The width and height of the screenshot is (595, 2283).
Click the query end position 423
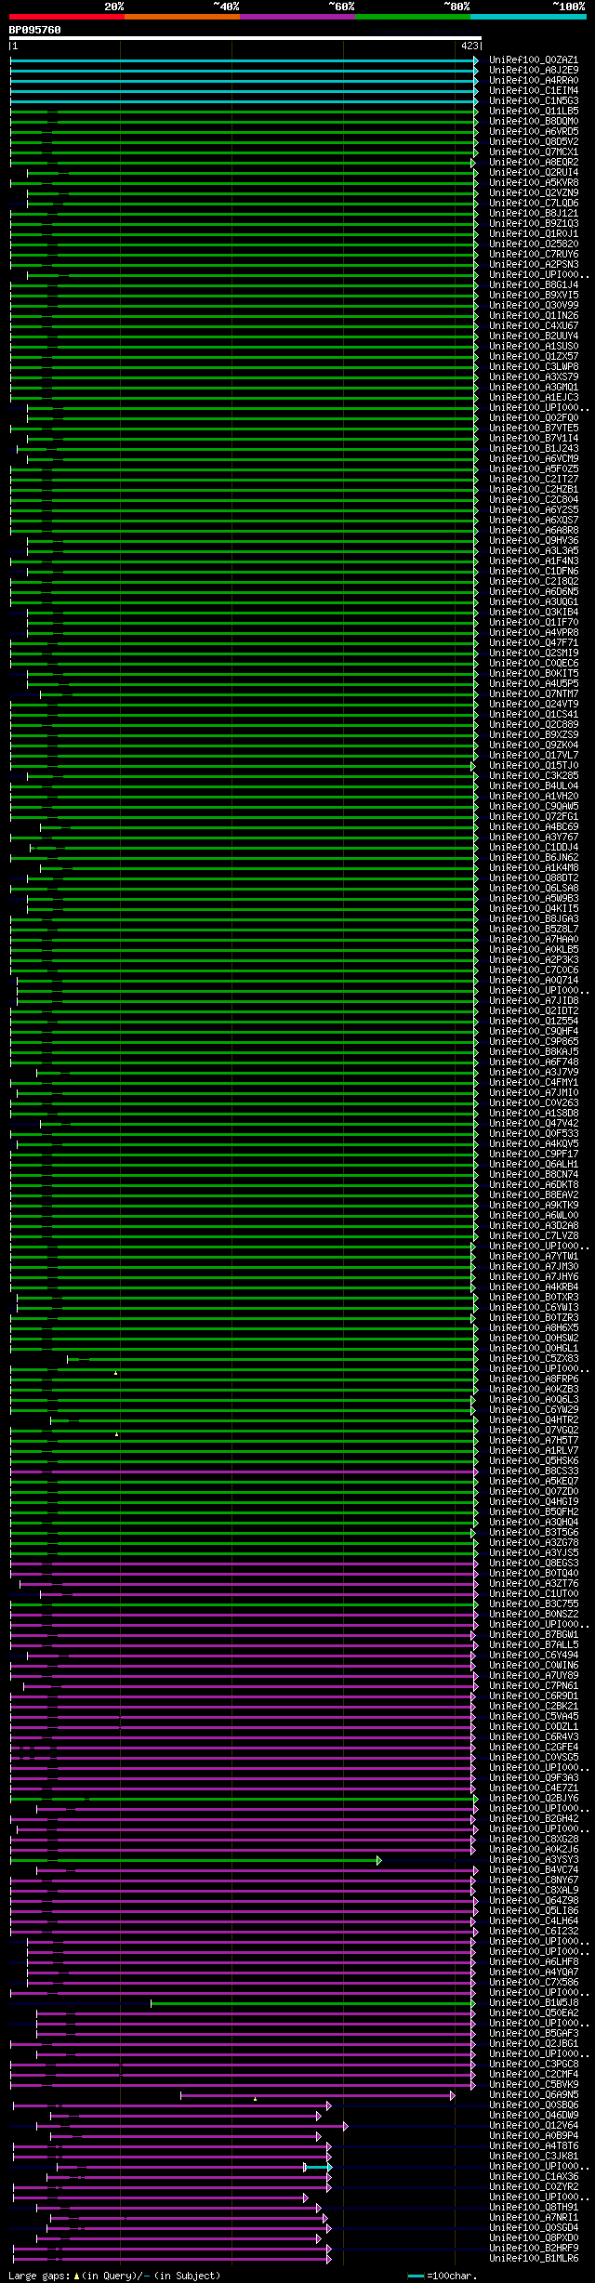[469, 46]
